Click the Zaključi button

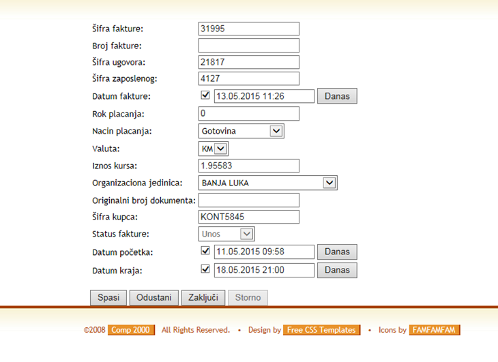click(203, 298)
